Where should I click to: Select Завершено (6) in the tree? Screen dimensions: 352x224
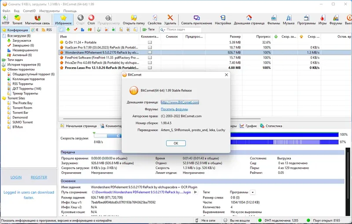23,45
